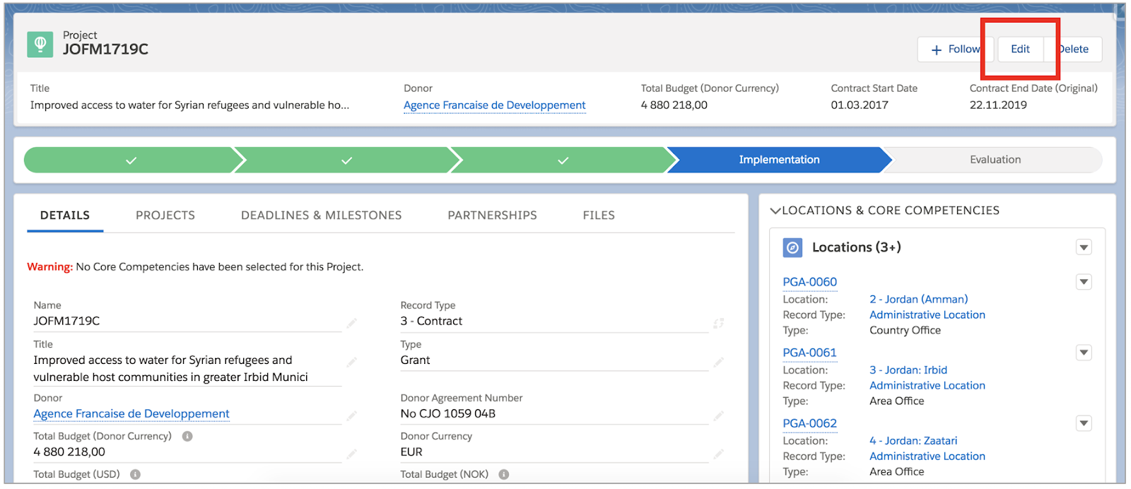
Task: Click the pencil edit icon for Name field
Action: [351, 323]
